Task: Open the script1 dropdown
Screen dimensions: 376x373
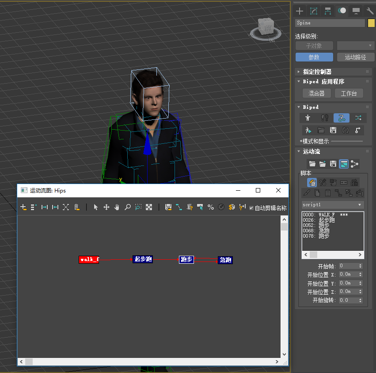Action: [333, 204]
